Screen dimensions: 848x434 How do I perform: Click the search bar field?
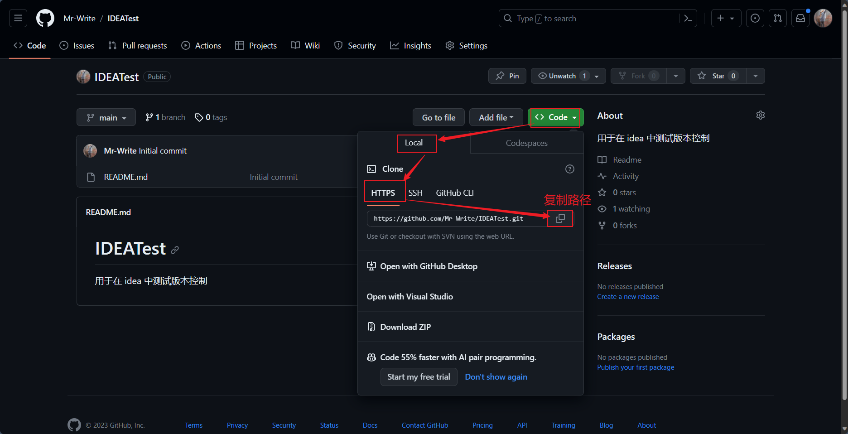(x=597, y=18)
